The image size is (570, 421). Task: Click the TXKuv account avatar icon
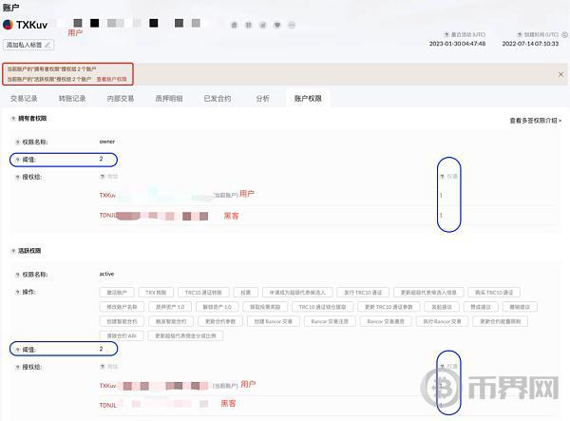point(9,25)
